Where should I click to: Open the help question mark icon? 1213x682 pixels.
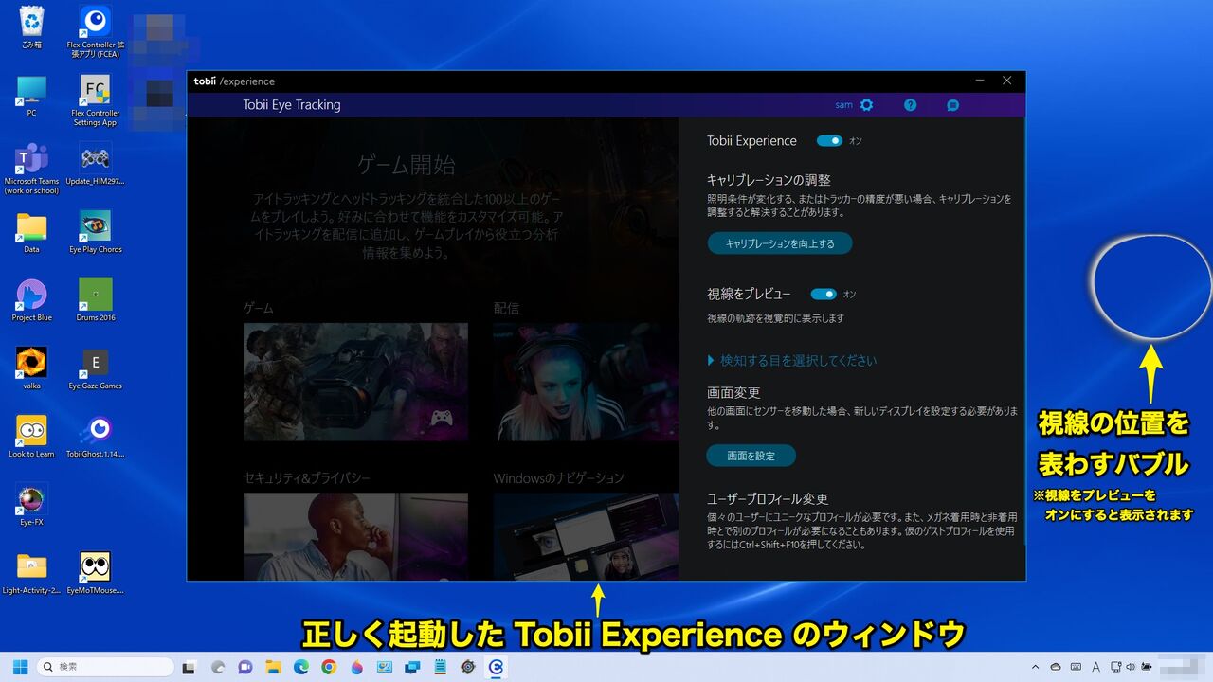(910, 105)
